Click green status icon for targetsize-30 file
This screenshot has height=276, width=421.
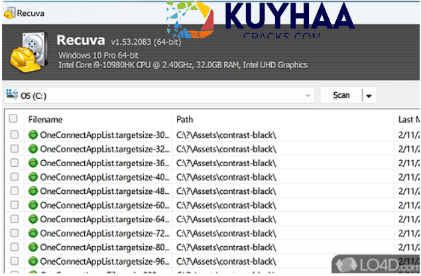(33, 134)
